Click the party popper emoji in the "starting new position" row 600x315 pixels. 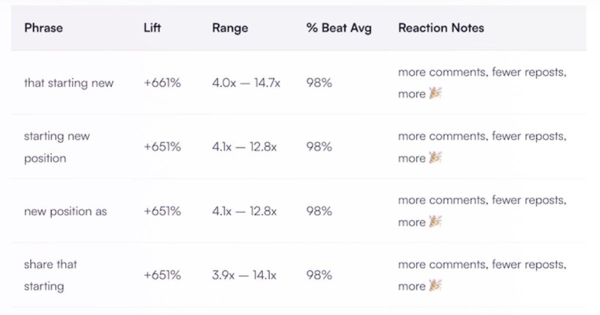pos(435,158)
